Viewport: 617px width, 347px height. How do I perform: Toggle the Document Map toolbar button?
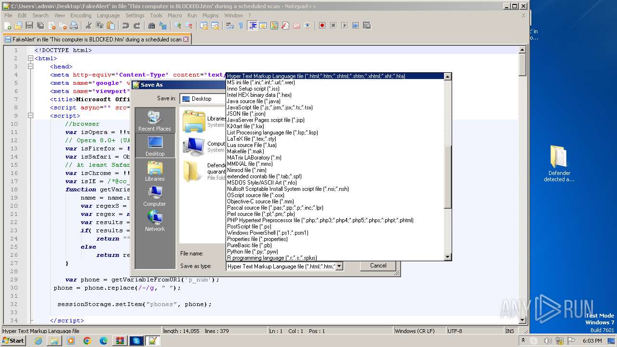click(x=274, y=26)
